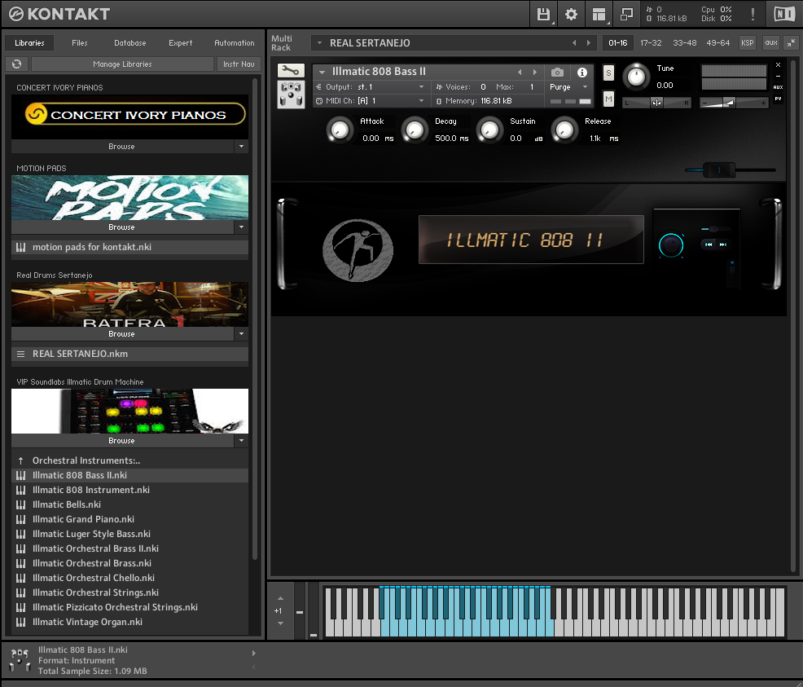
Task: Toggle the aux sends view button
Action: click(x=770, y=43)
